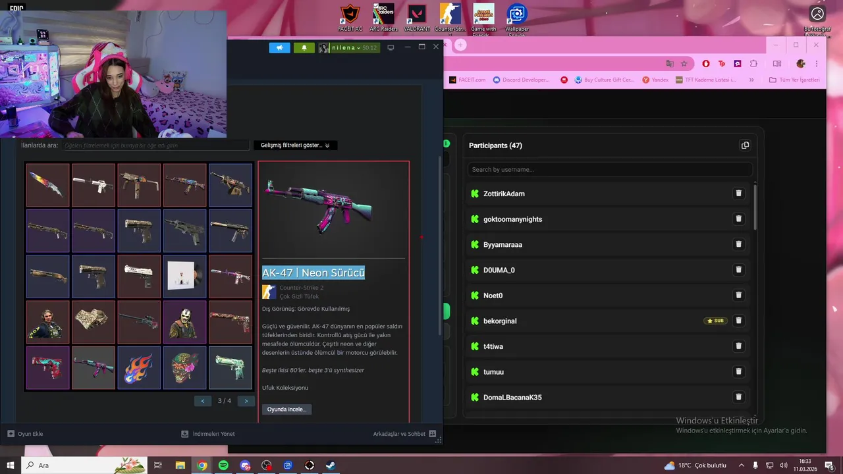Click the participants list scrollbar
Screen dimensions: 843x474
click(x=755, y=207)
